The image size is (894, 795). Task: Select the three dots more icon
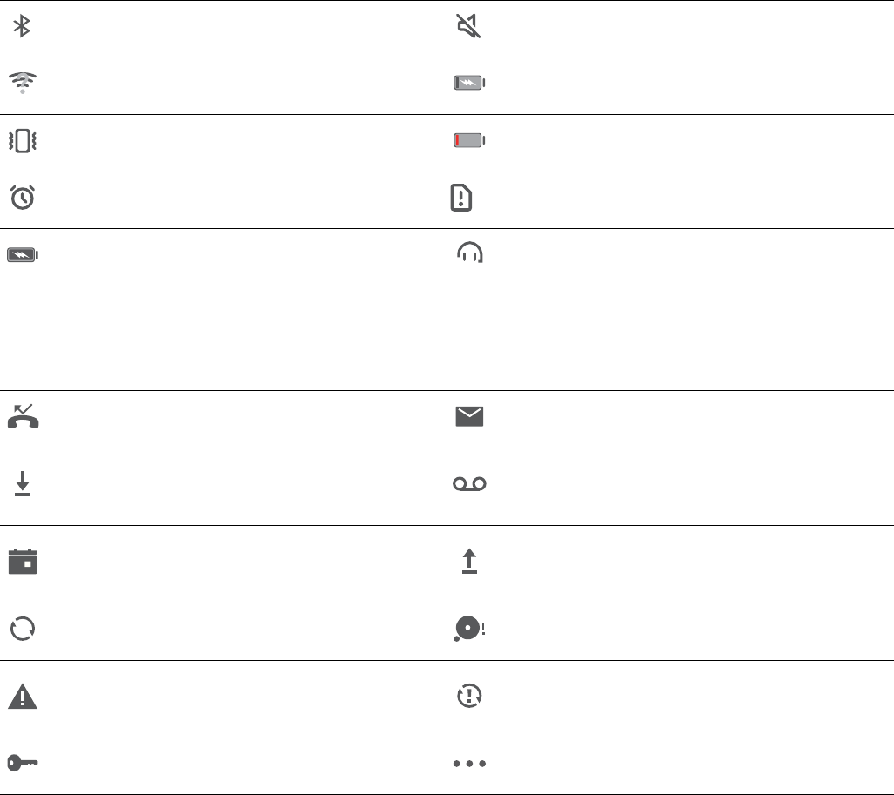[469, 764]
